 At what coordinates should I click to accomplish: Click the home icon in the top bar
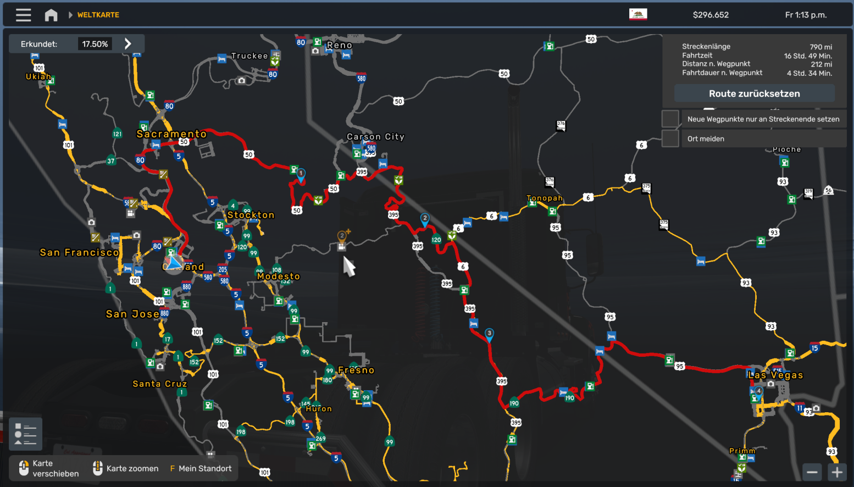[51, 15]
